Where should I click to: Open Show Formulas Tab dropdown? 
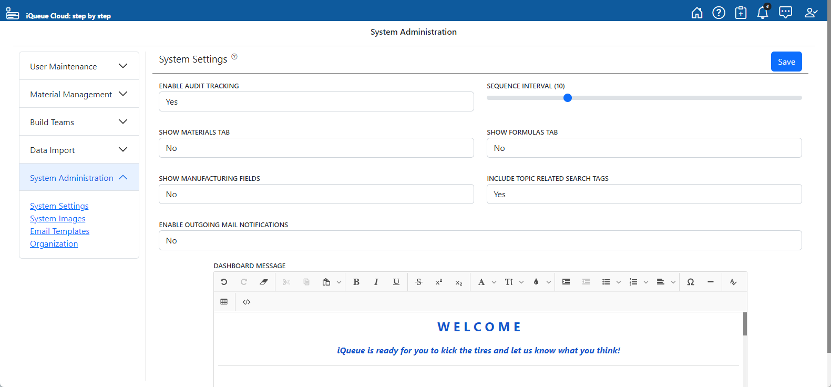coord(644,148)
